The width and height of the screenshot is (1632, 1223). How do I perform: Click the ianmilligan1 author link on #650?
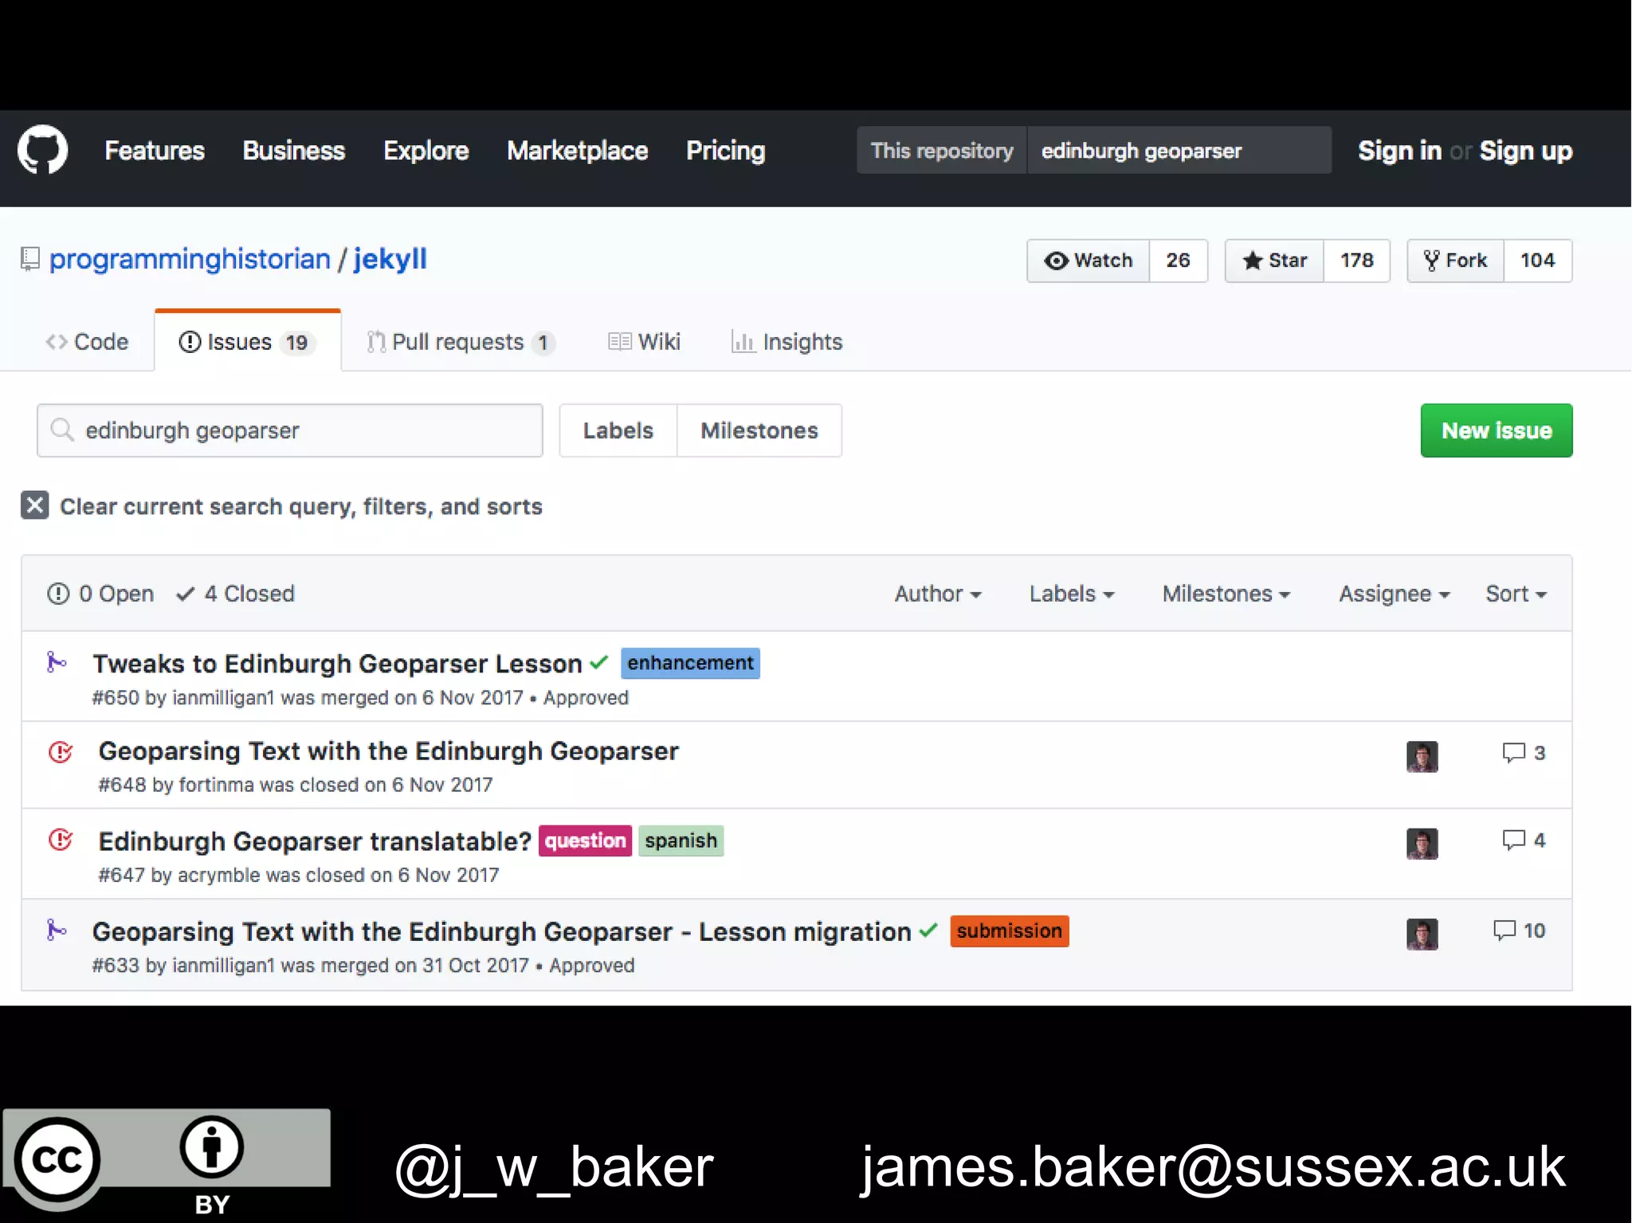click(x=223, y=698)
